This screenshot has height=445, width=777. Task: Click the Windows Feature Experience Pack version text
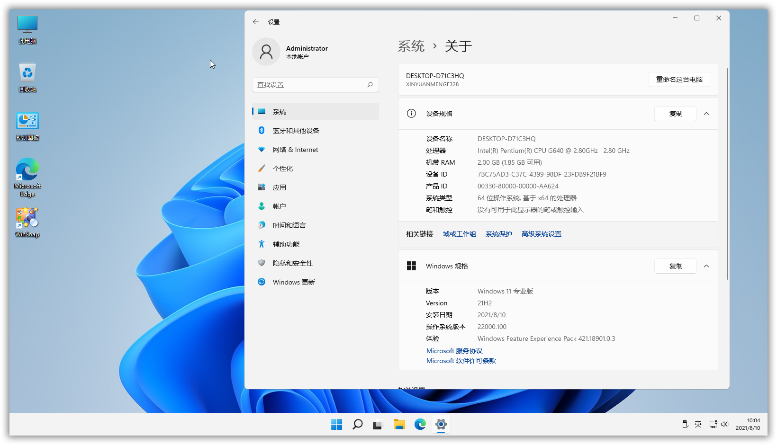coord(546,338)
